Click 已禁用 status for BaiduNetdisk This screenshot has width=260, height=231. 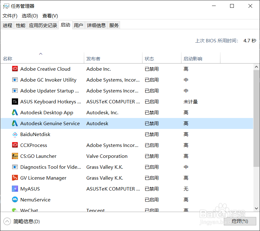pos(152,134)
